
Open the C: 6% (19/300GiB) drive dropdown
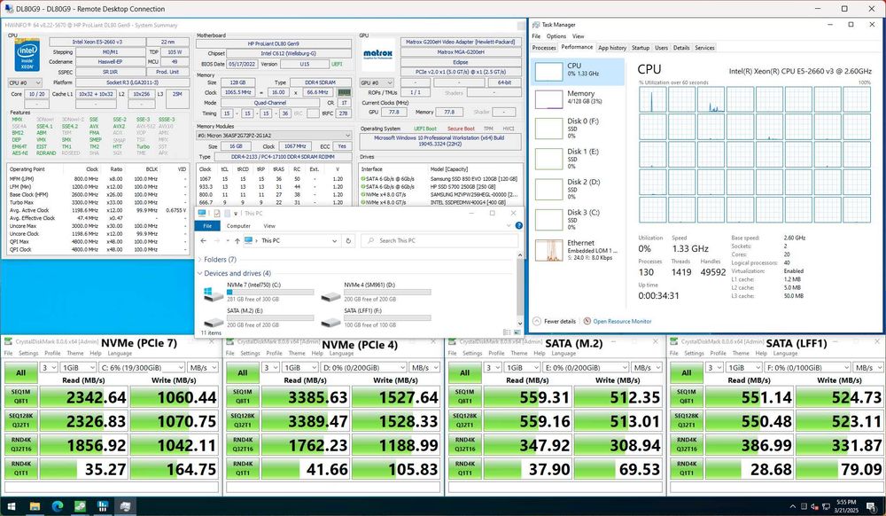[x=143, y=367]
